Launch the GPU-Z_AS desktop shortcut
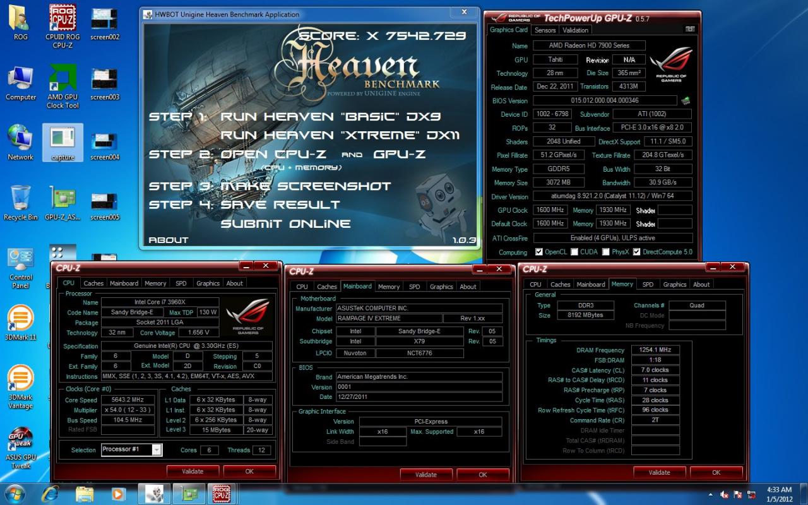808x505 pixels. coord(62,203)
